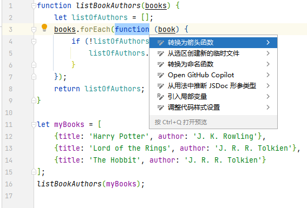Click the pencil icon beside Open GitHub Copilot
307x208 pixels.
pyautogui.click(x=161, y=75)
